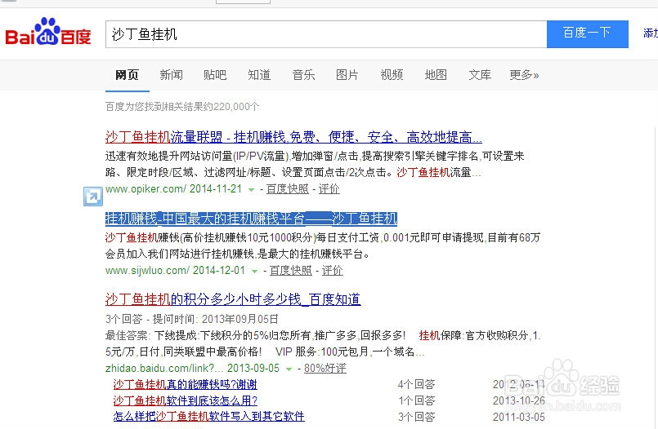The height and width of the screenshot is (429, 658).
Task: Open the 文库 tab
Action: tap(480, 75)
